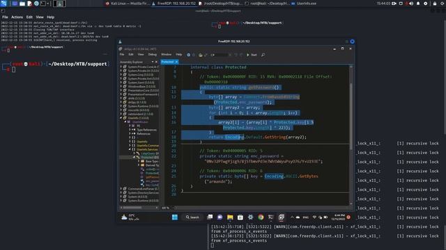Expand dnSpy assembly node in tree
The image size is (446, 250).
(x=121, y=102)
